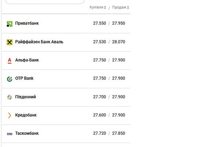Image resolution: width=220 pixels, height=147 pixels.
Task: Click Приватбанк buy rate 27.550
Action: (x=99, y=23)
